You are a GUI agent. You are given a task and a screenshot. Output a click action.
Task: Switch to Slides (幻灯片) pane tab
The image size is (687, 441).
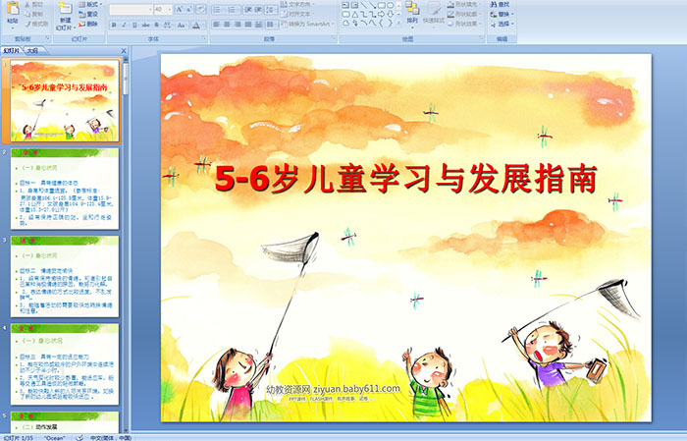click(x=12, y=50)
